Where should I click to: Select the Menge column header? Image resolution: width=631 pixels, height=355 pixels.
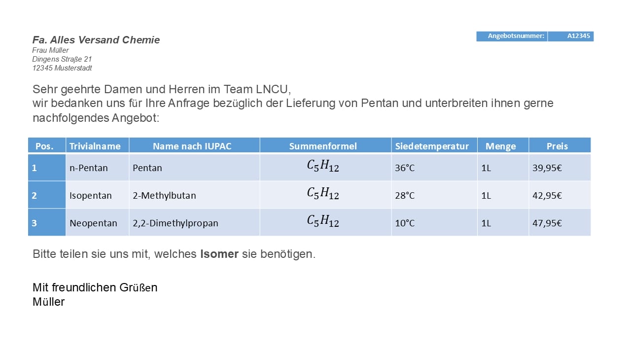tap(500, 146)
